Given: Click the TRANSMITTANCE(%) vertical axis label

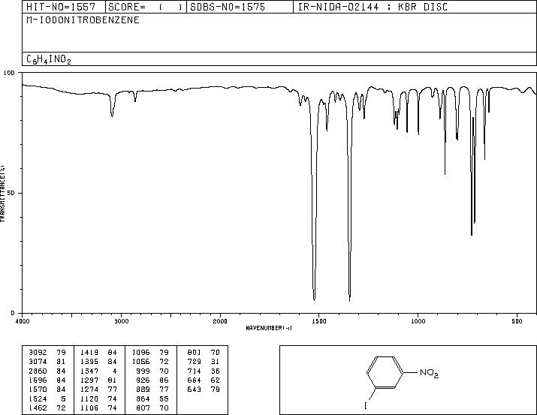Looking at the screenshot, I should click(x=2, y=193).
